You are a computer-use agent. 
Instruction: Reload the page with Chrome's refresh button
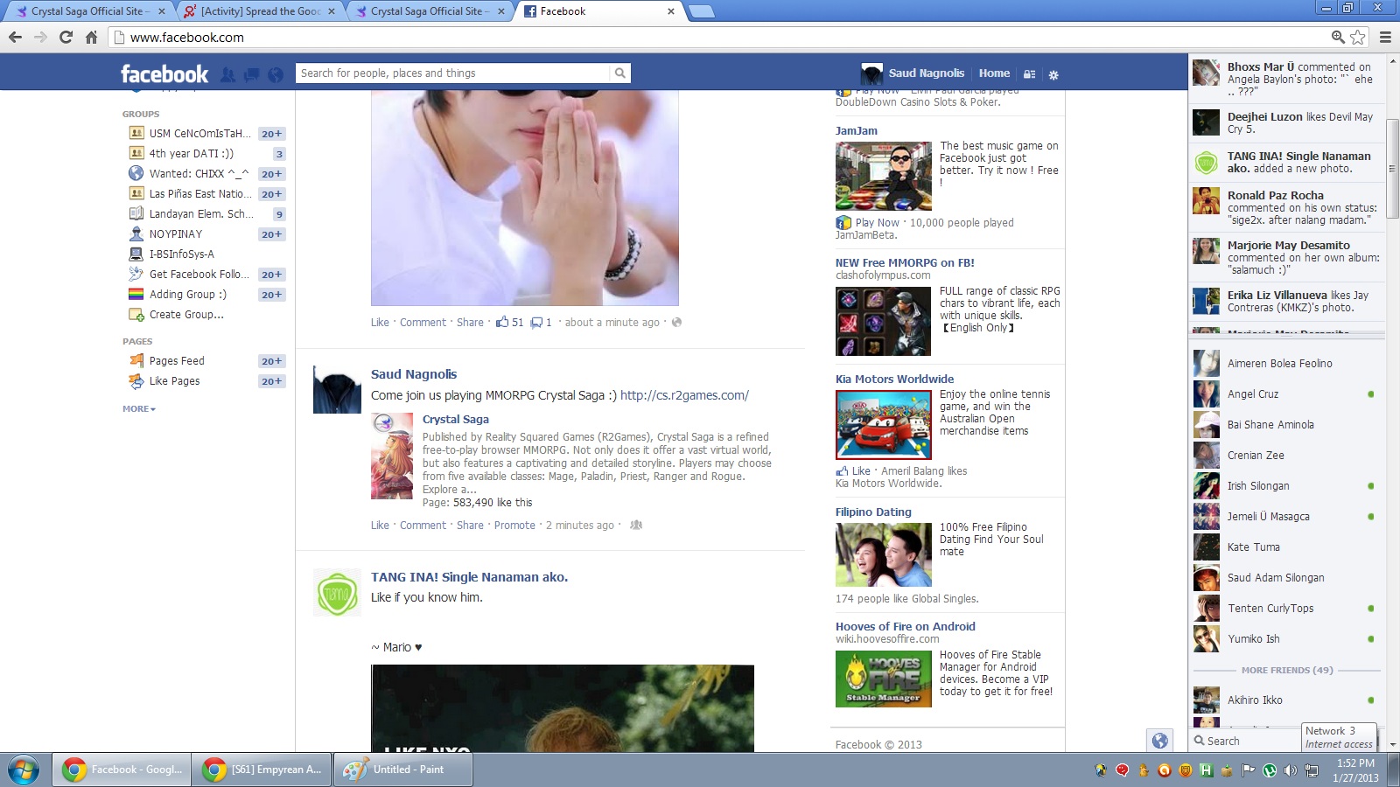66,37
